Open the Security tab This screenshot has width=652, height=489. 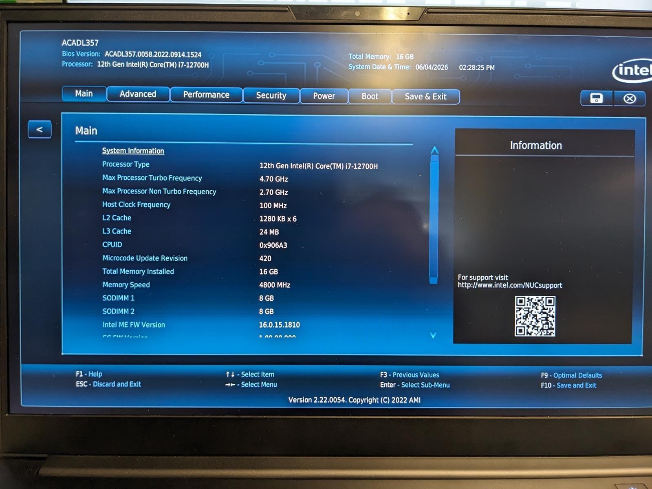click(x=271, y=96)
